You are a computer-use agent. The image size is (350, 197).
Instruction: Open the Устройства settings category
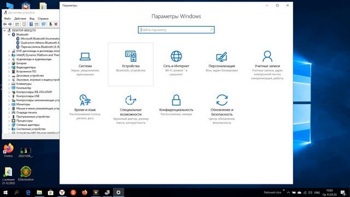[131, 65]
